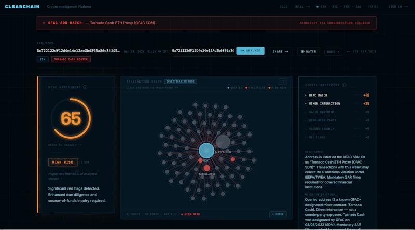Screen dimensions: 415x230
Task: Click the Signal Breakdown info icon
Action: pos(344,85)
